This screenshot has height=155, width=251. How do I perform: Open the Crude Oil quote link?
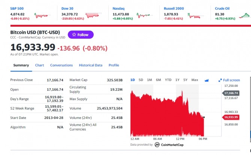point(222,9)
